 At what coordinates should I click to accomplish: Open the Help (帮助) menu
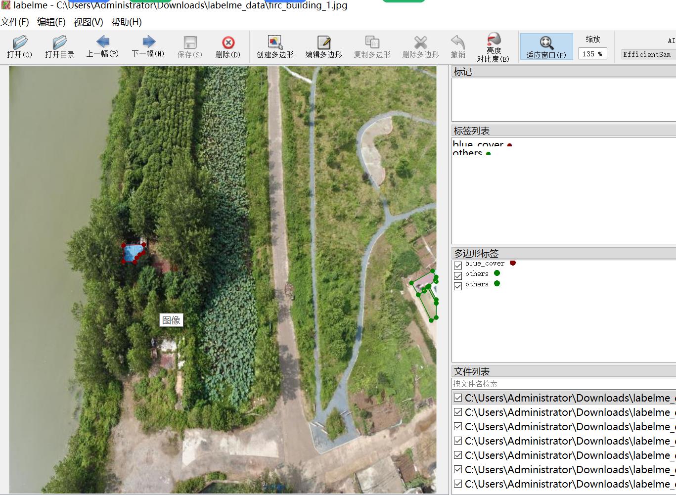(x=126, y=22)
